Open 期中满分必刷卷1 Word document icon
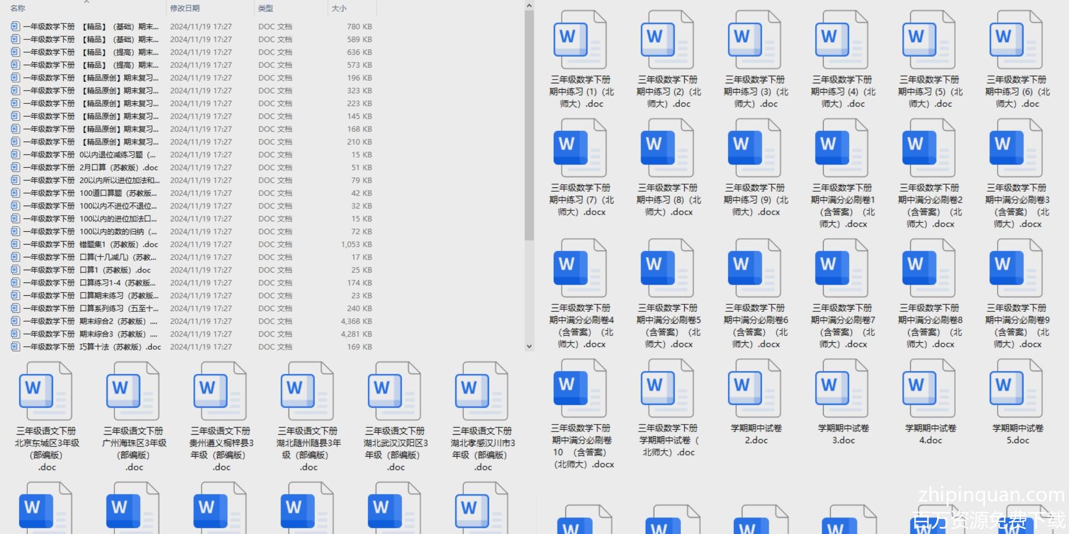 coord(842,148)
